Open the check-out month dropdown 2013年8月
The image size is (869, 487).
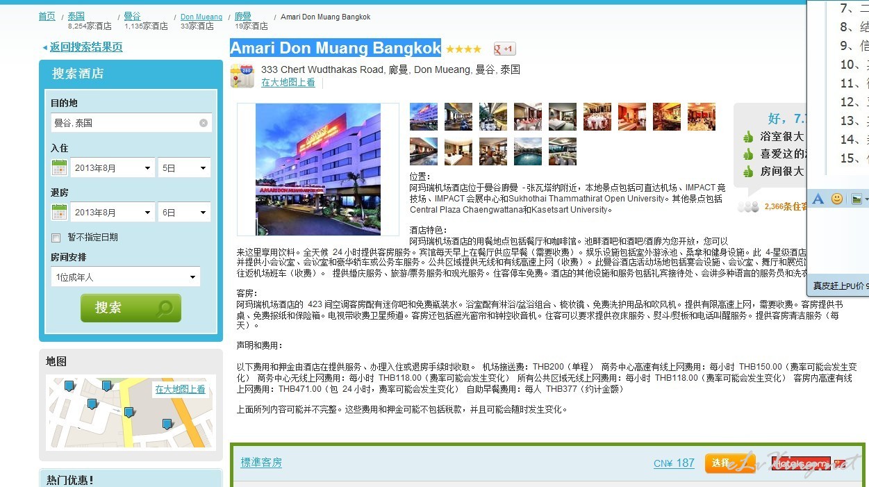pos(113,213)
